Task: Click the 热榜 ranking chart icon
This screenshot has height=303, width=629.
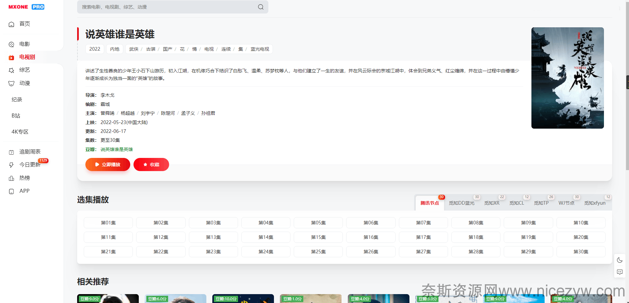Action: tap(12, 178)
